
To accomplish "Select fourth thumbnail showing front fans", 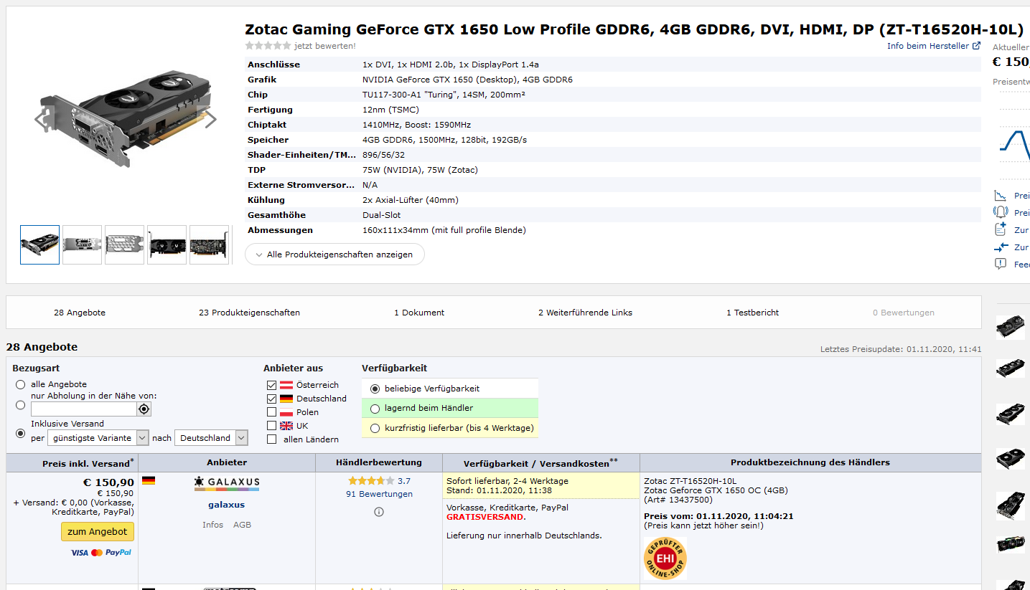I will (x=167, y=244).
